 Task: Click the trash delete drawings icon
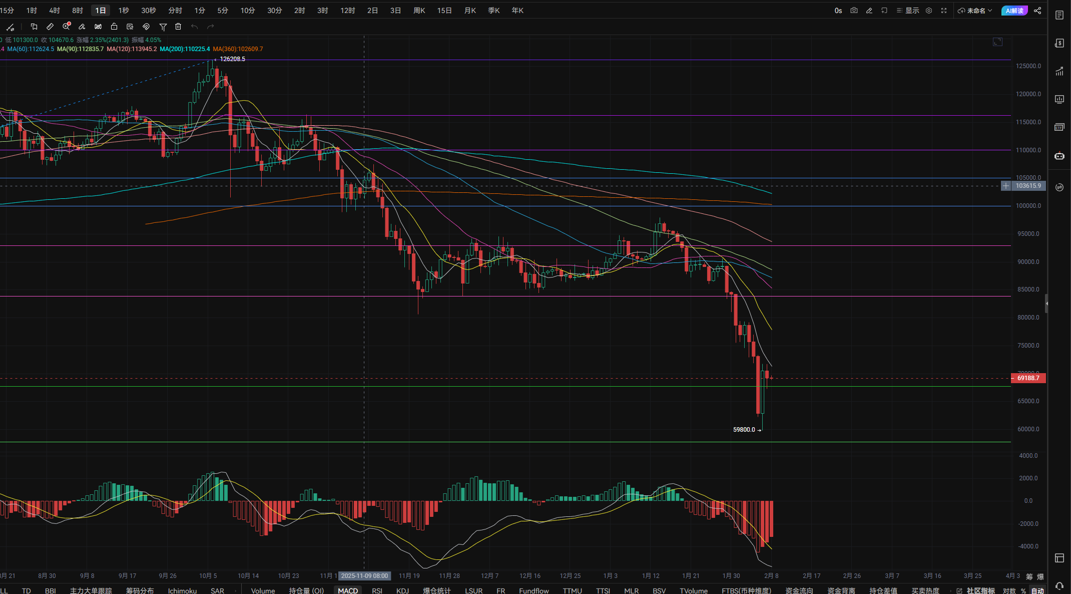pos(178,27)
